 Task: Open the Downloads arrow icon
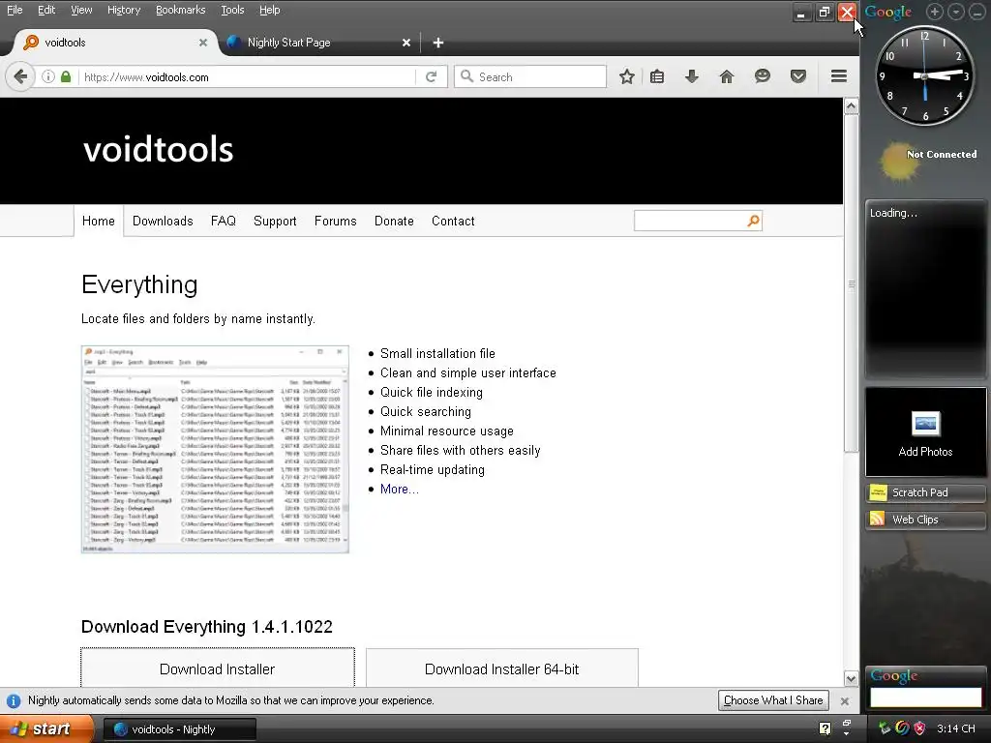[692, 77]
